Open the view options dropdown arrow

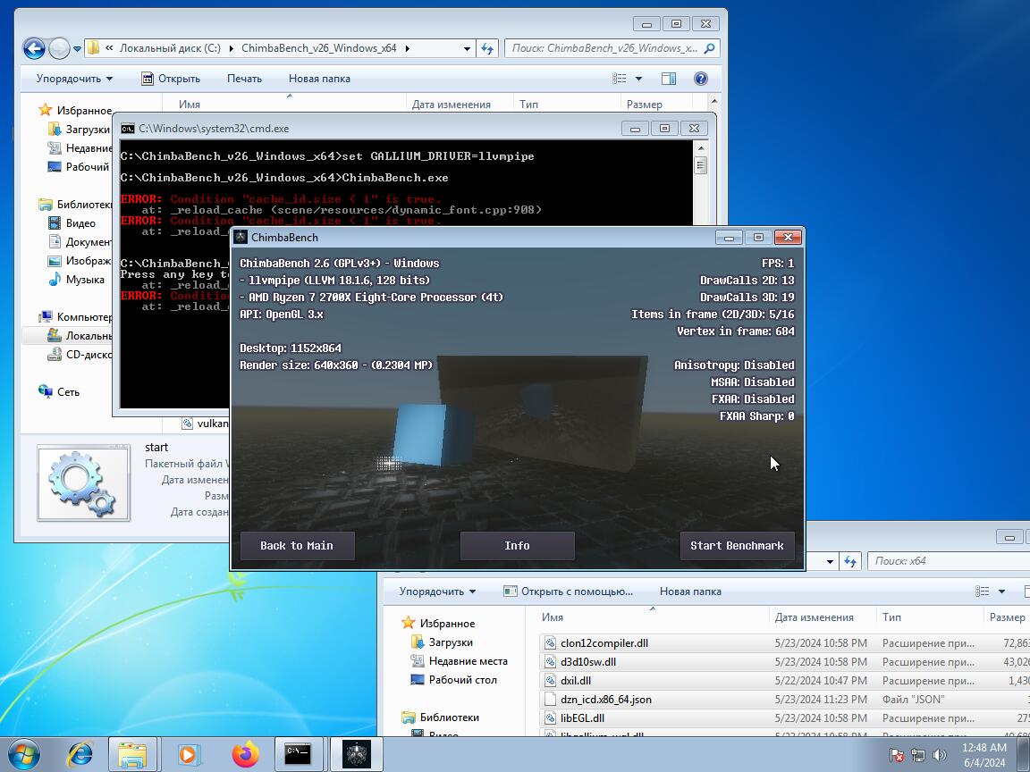(x=638, y=79)
